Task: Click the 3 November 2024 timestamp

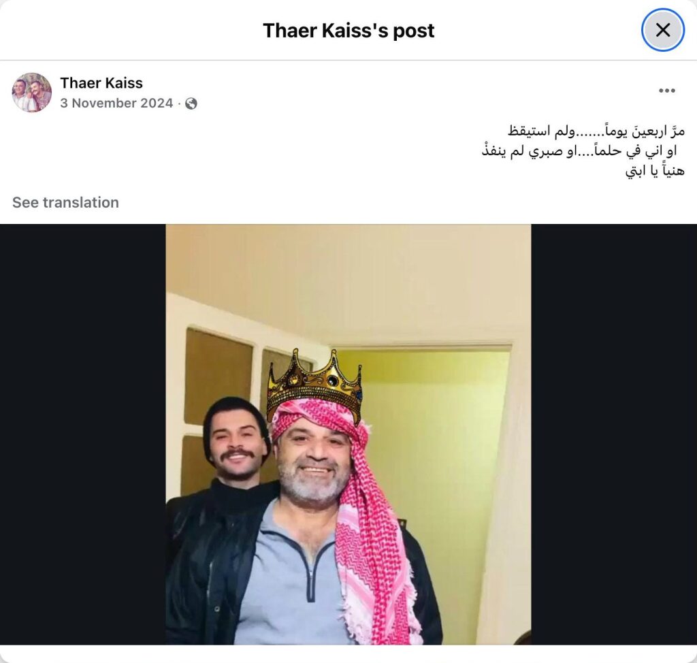Action: (116, 103)
